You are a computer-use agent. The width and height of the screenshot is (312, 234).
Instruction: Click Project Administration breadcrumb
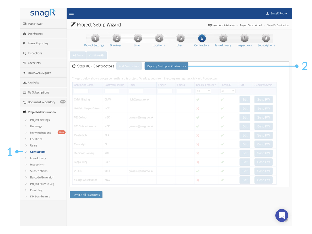point(221,25)
